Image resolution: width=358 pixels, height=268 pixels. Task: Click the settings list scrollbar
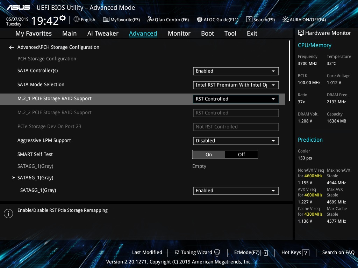tap(289, 70)
